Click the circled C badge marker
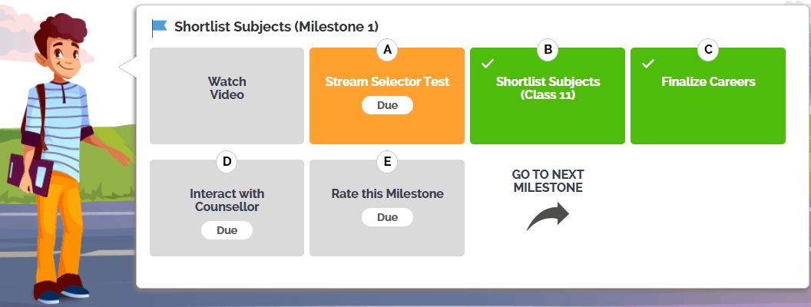Image resolution: width=811 pixels, height=307 pixels. click(x=708, y=50)
